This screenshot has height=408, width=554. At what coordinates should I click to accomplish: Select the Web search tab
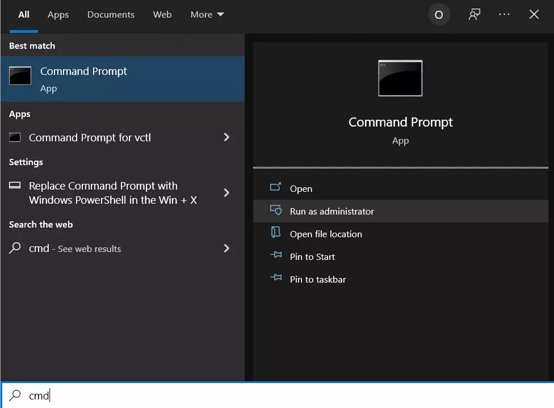pos(162,15)
